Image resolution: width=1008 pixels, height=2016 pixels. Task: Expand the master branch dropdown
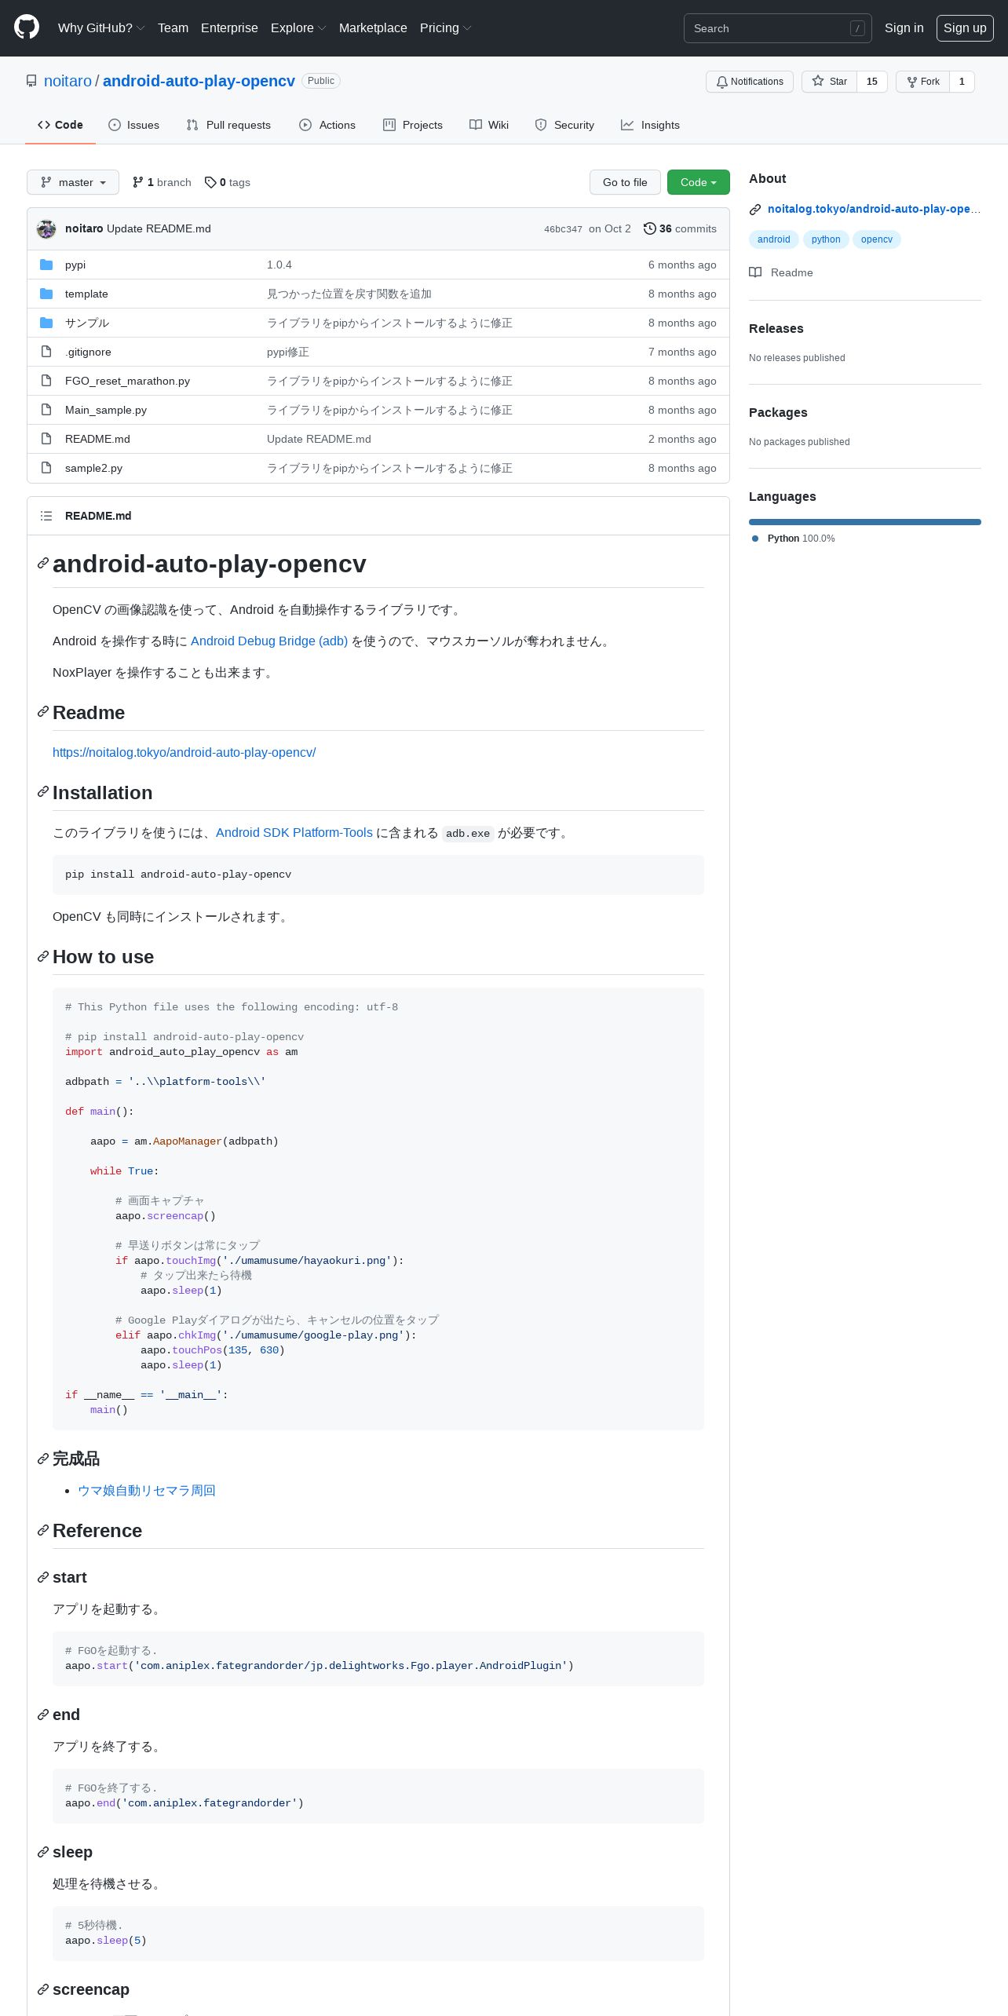[73, 182]
